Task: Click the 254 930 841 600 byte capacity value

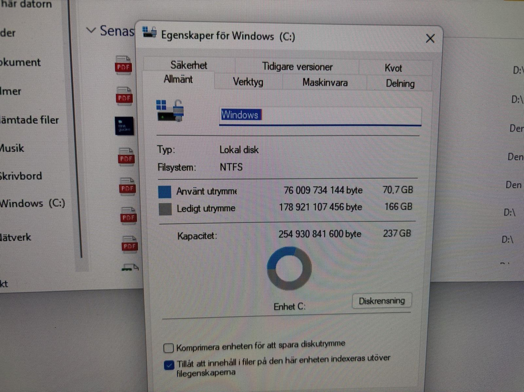Action: point(320,234)
